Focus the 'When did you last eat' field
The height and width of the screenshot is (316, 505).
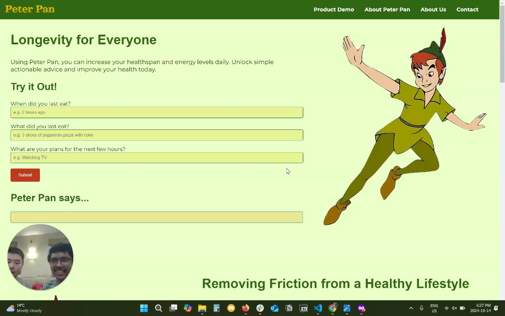click(x=157, y=112)
